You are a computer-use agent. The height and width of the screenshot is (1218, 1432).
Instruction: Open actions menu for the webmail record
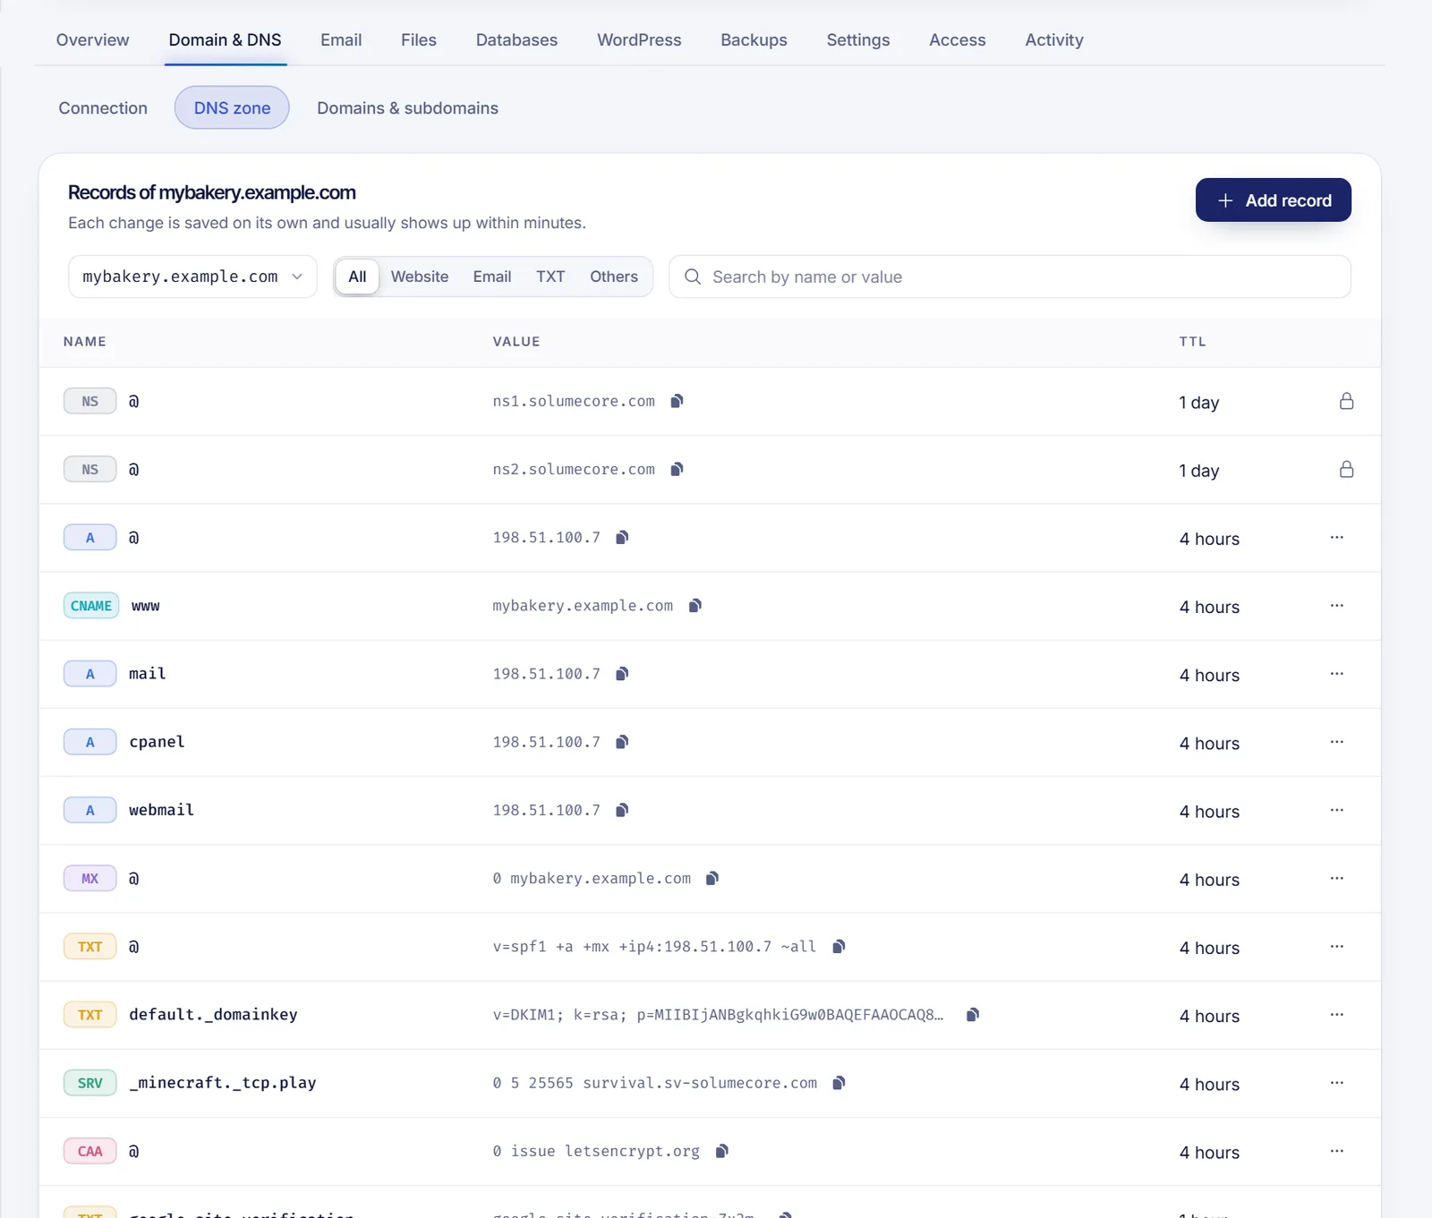pos(1337,810)
